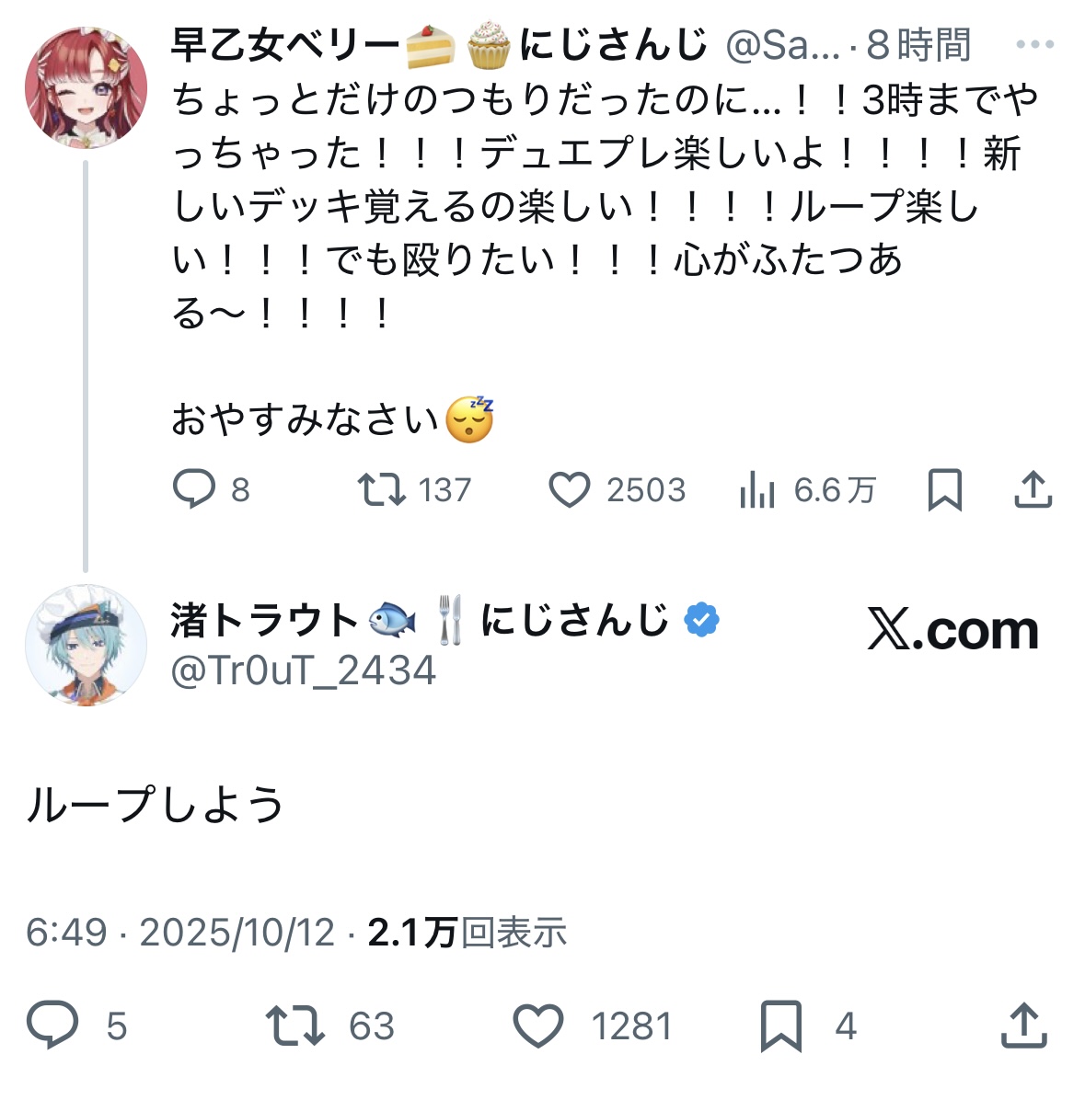Open the three-dot more menu on top post
This screenshot has height=1100, width=1085.
pos(1034,44)
